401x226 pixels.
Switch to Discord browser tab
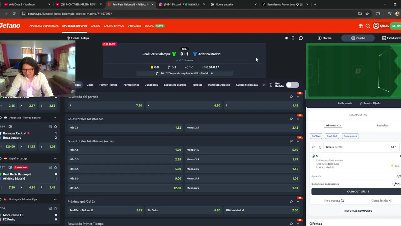pos(182,4)
